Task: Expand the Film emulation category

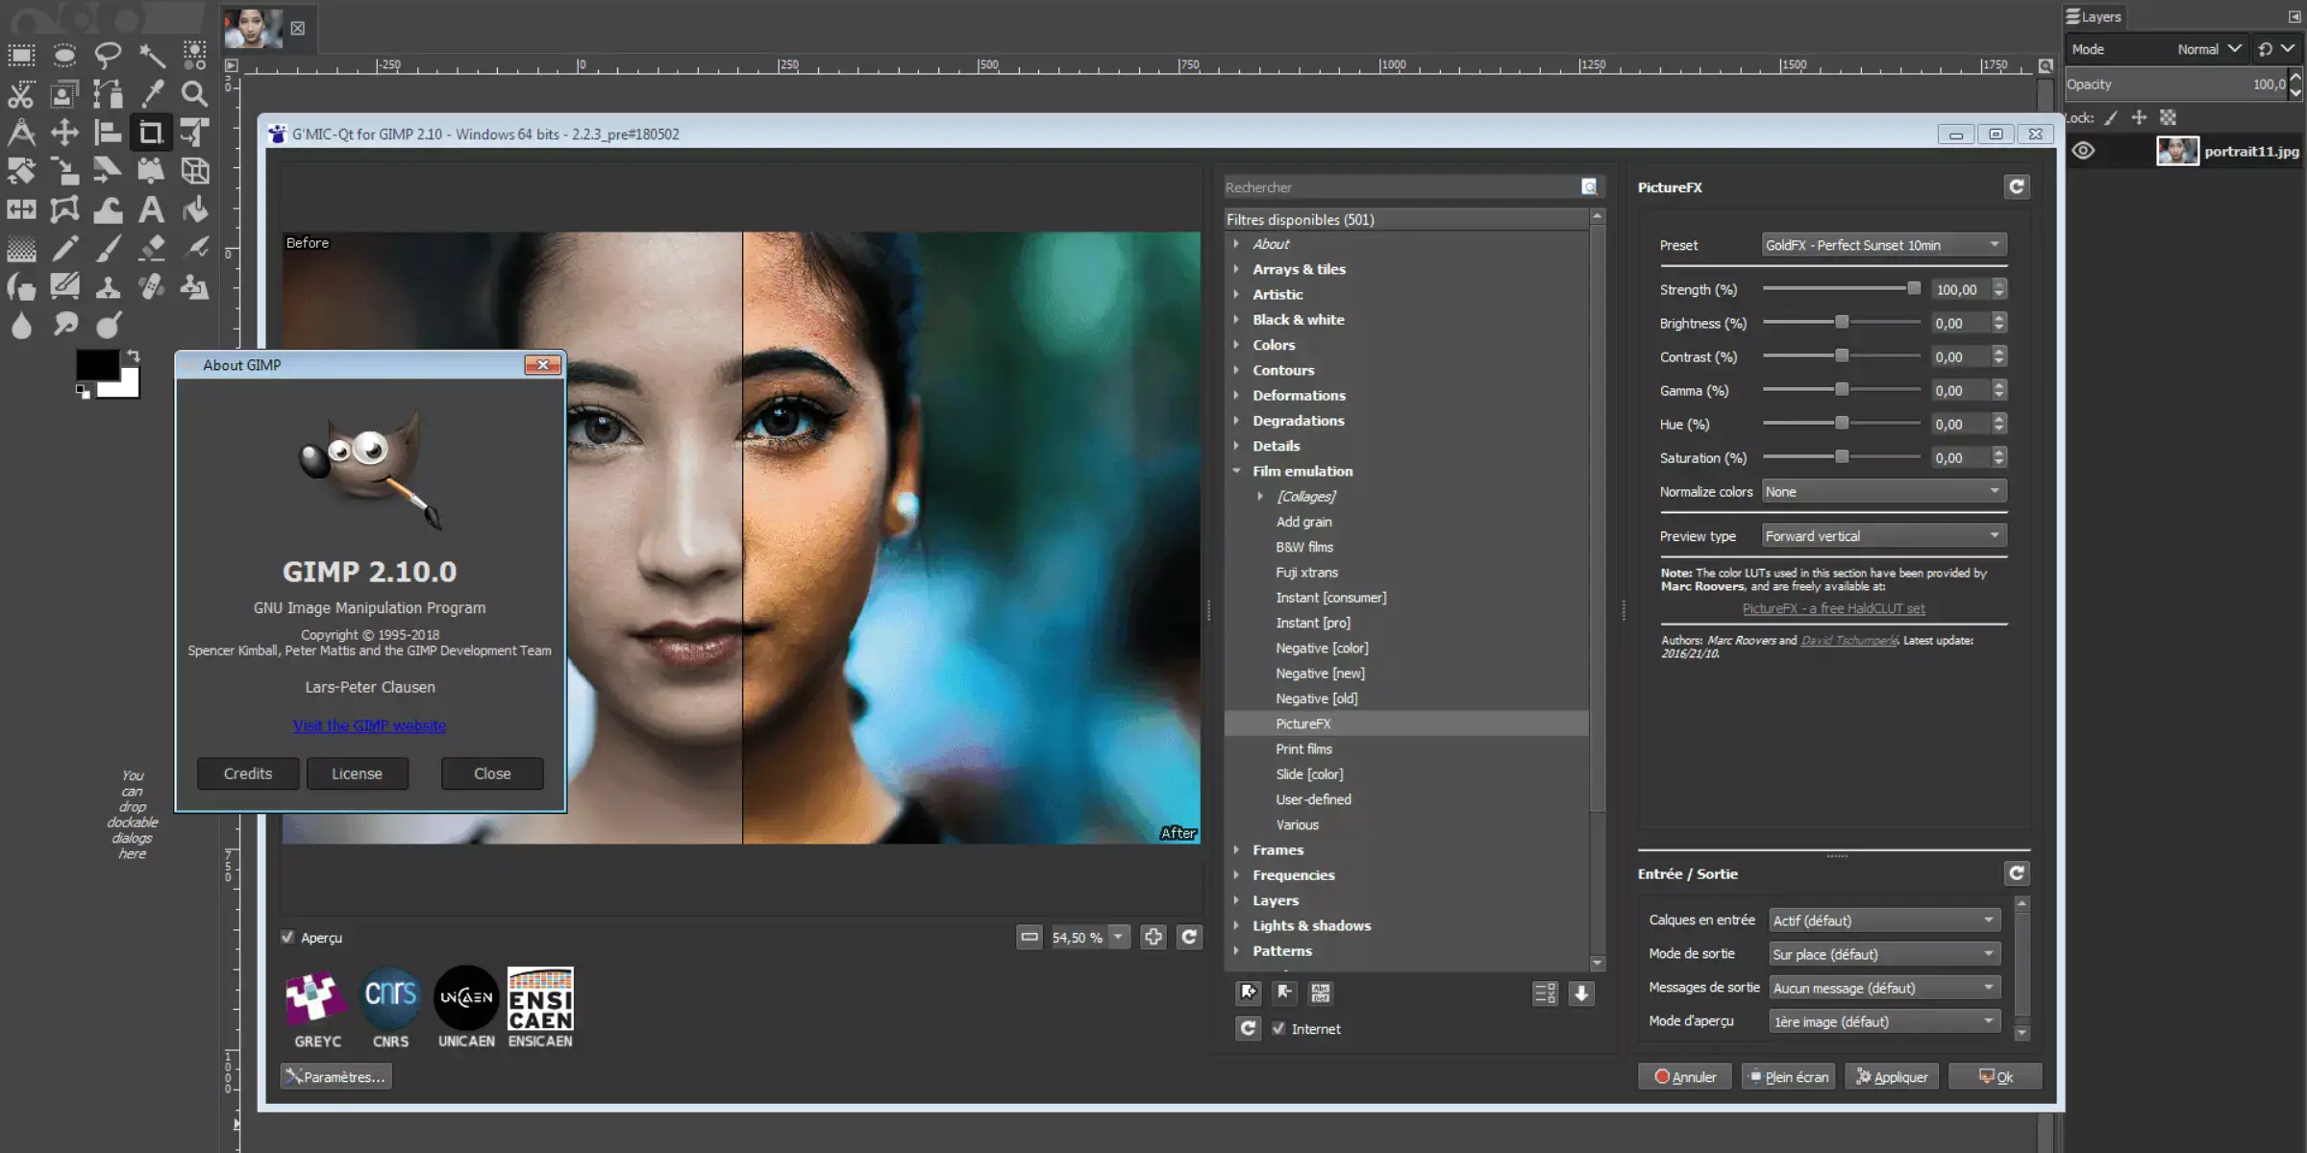Action: tap(1236, 471)
